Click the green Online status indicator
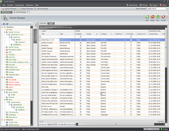The width and height of the screenshot is (169, 131). pyautogui.click(x=162, y=129)
